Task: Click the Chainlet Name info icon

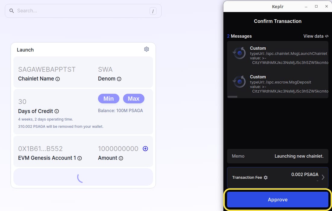Action: coord(58,79)
